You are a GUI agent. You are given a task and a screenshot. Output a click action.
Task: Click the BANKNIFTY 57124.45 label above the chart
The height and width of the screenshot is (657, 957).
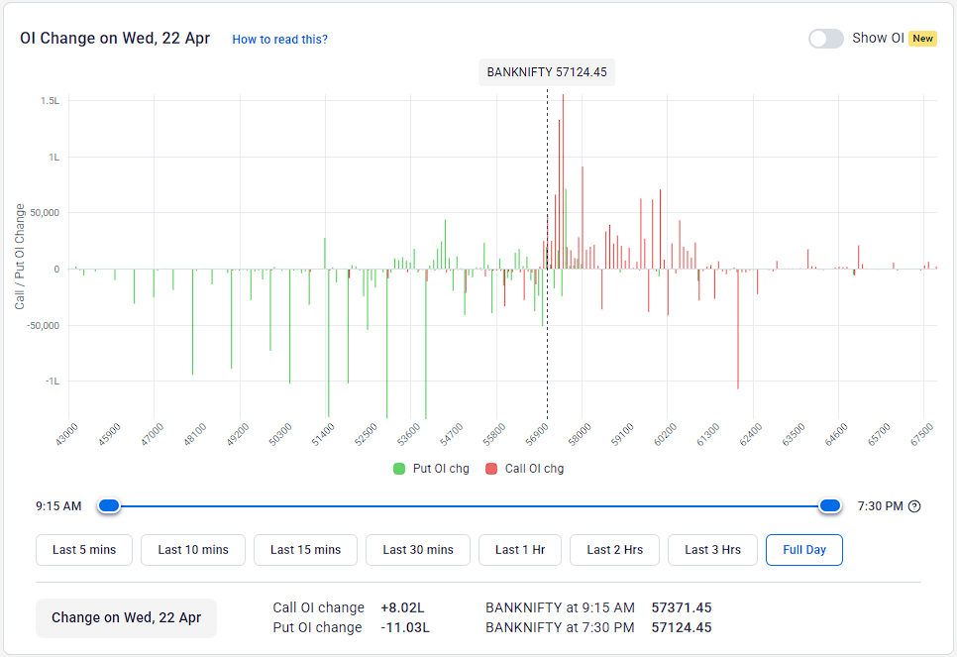tap(546, 71)
